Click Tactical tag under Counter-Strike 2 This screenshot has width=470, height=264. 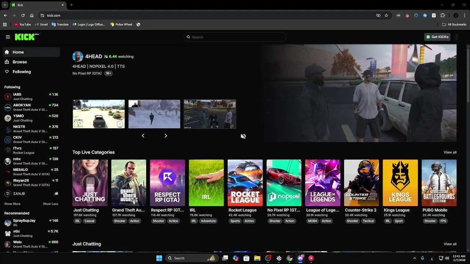pos(368,221)
